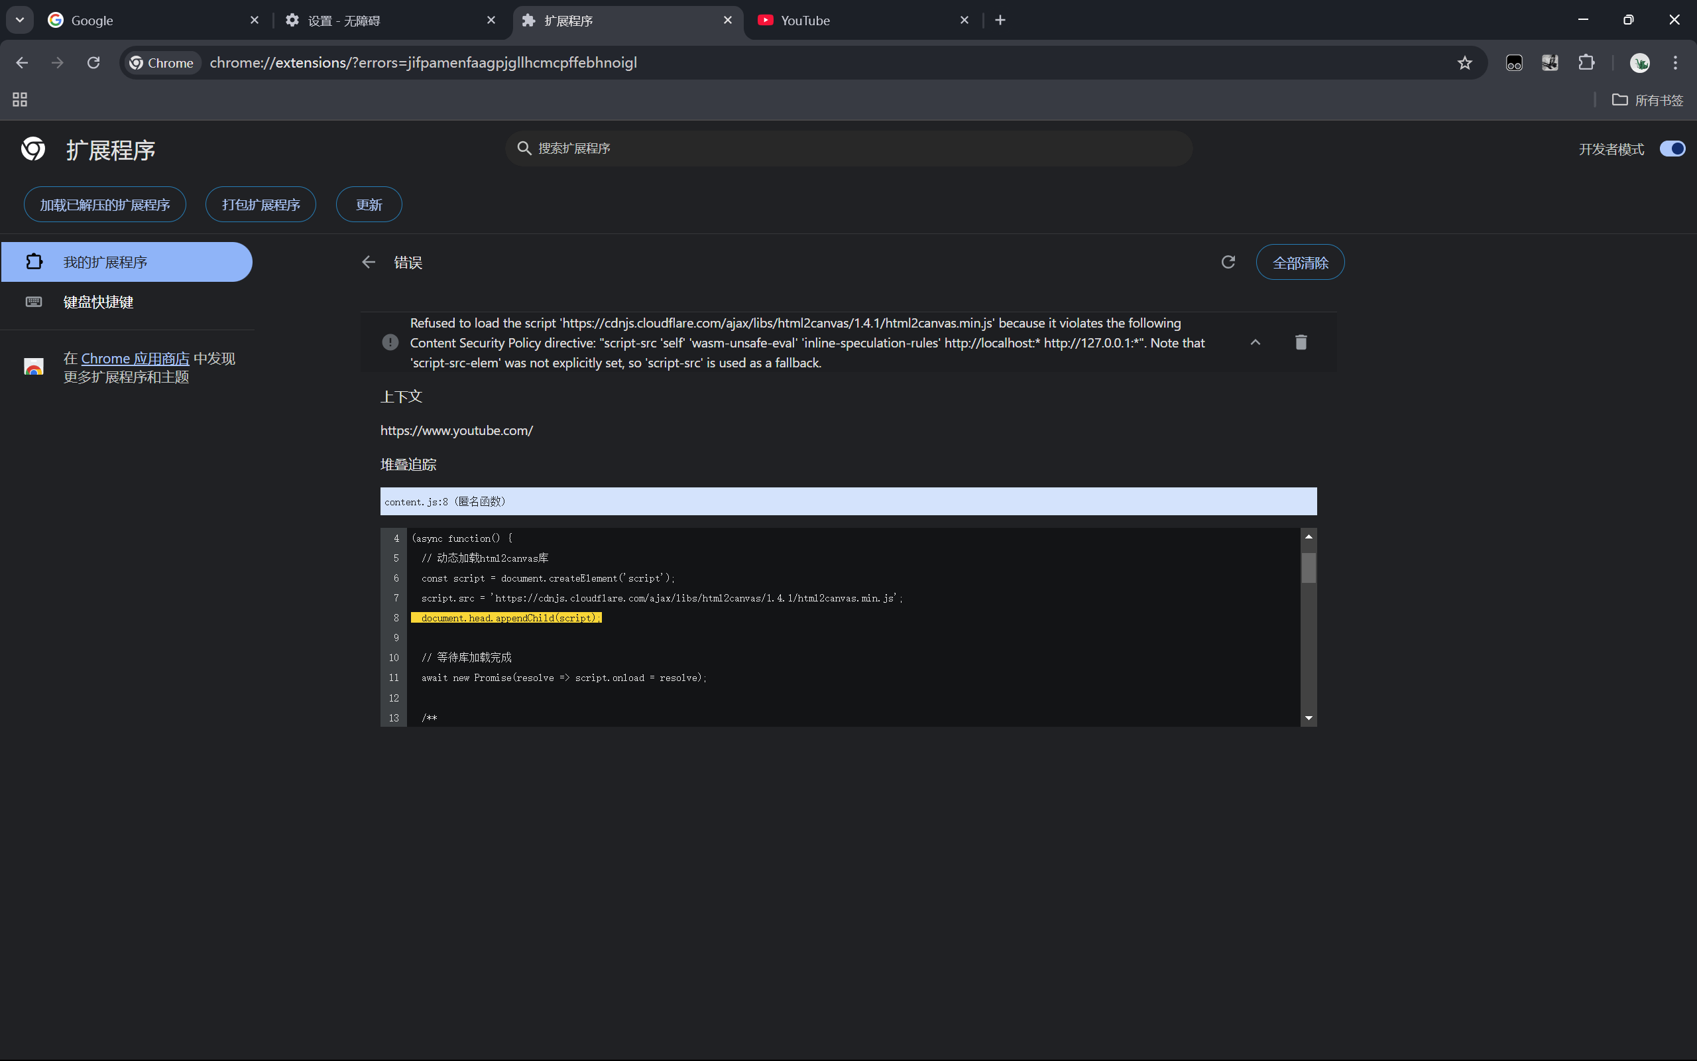Viewport: 1697px width, 1061px height.
Task: Click the search magnifier icon
Action: click(x=524, y=148)
